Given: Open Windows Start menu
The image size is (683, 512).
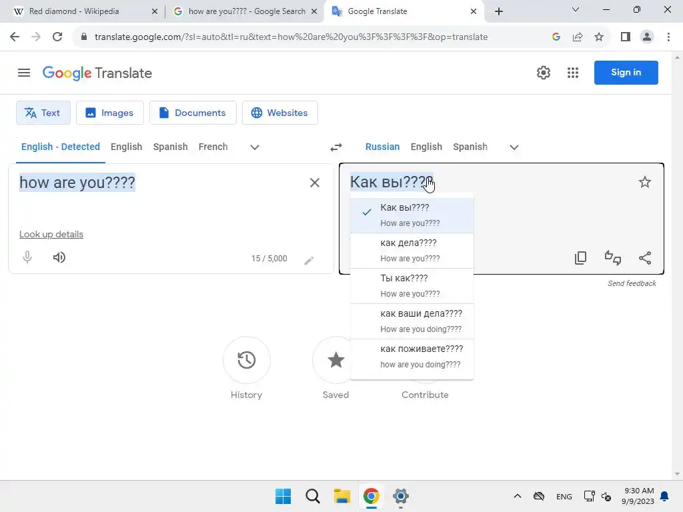Looking at the screenshot, I should coord(283,496).
